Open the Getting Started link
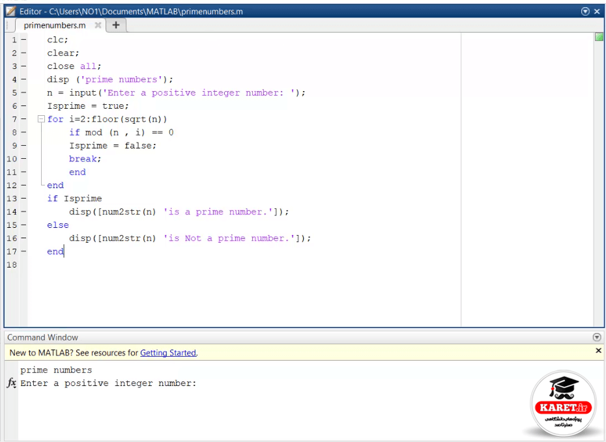 pos(168,353)
